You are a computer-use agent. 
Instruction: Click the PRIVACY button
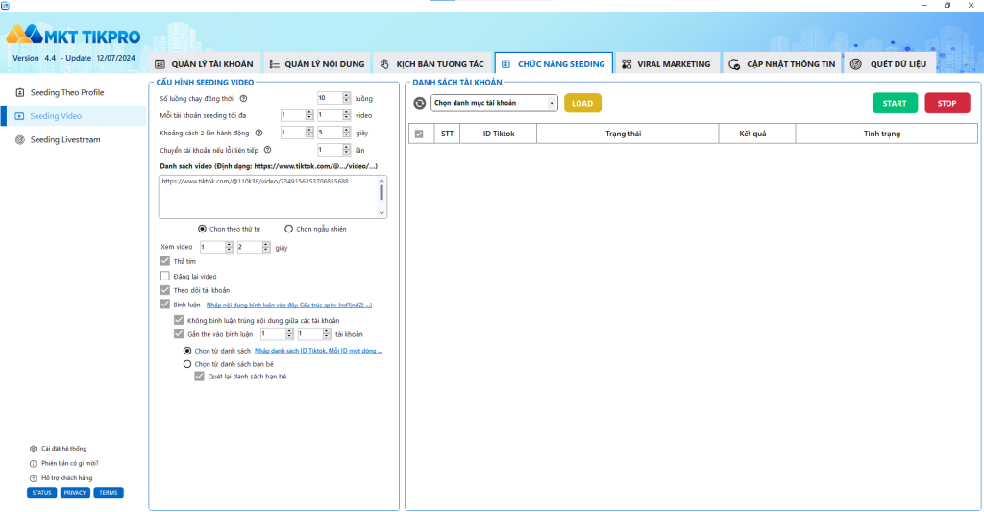point(75,493)
